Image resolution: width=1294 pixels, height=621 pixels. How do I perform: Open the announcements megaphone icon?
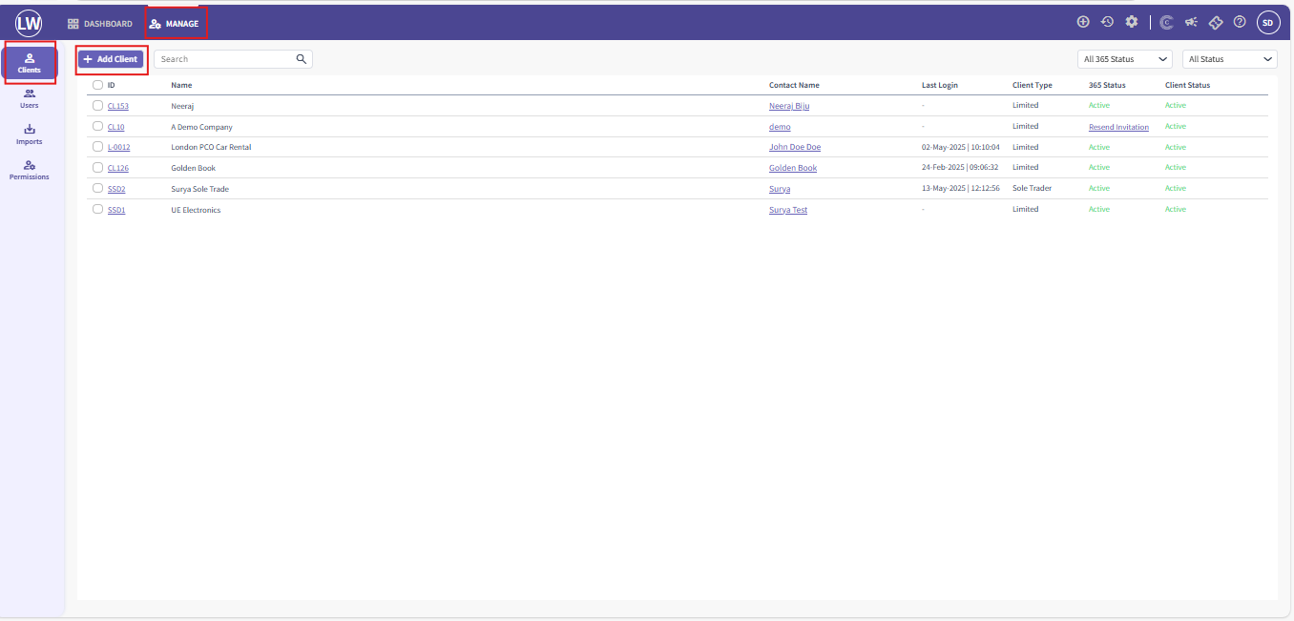tap(1191, 22)
